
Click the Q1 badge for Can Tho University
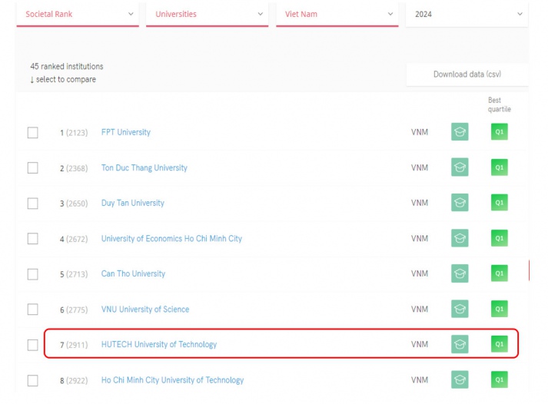click(499, 273)
